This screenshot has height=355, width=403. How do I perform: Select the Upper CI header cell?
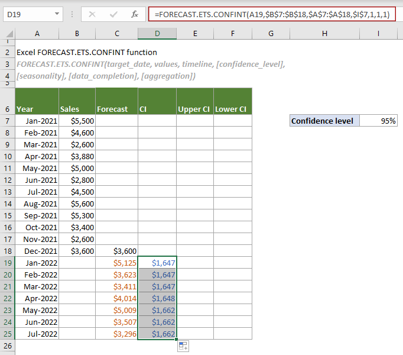pyautogui.click(x=194, y=109)
